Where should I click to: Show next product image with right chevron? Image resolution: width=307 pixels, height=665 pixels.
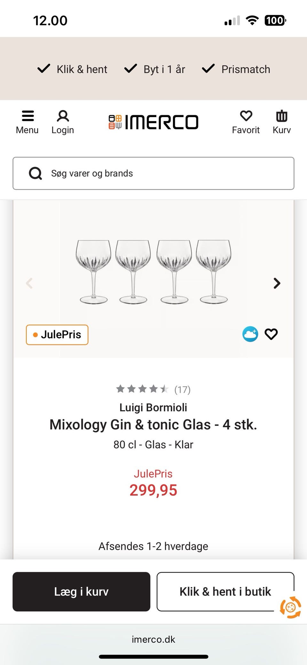click(x=277, y=283)
